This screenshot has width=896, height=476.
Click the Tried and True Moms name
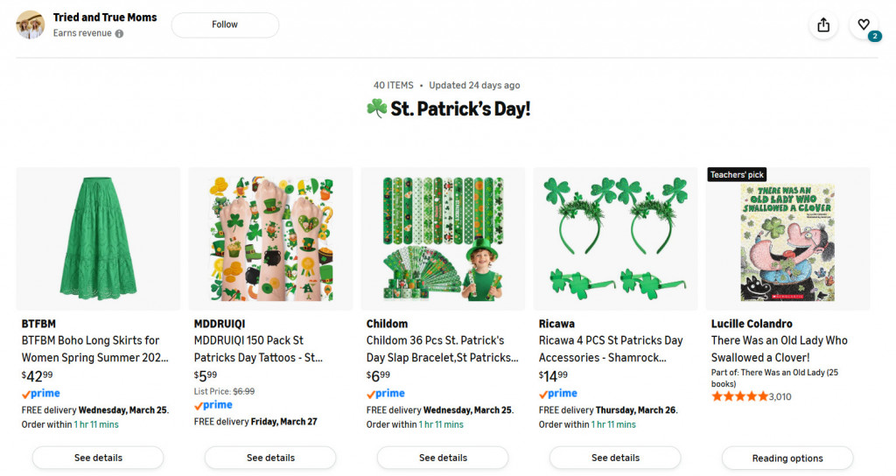click(105, 17)
